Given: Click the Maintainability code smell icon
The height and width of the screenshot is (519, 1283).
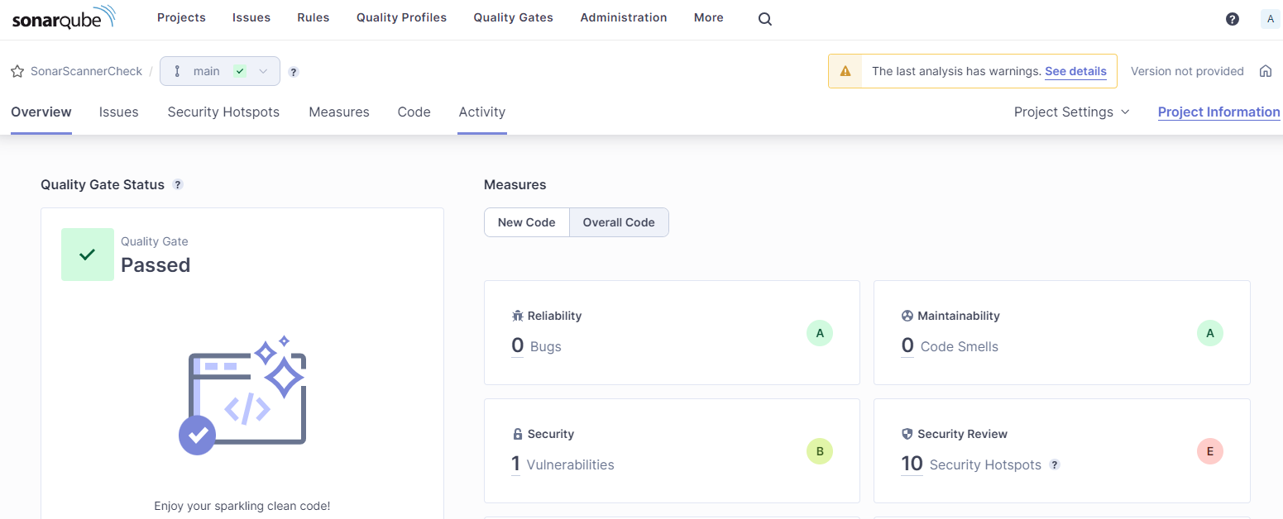Looking at the screenshot, I should 907,316.
